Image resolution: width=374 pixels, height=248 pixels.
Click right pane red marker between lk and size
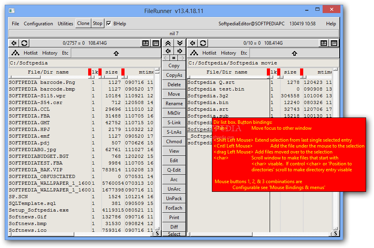[x=279, y=72]
